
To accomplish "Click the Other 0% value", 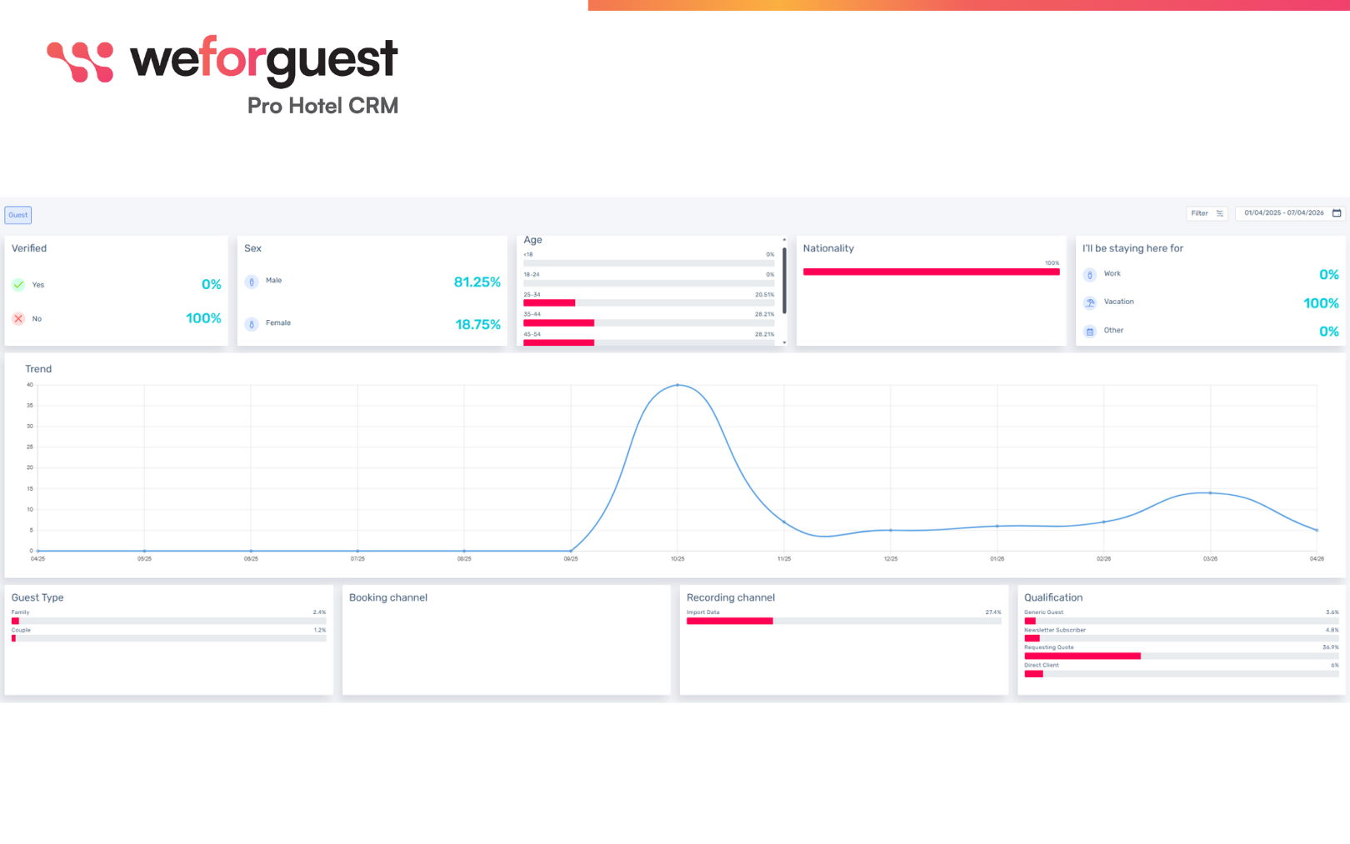I will (x=1329, y=332).
